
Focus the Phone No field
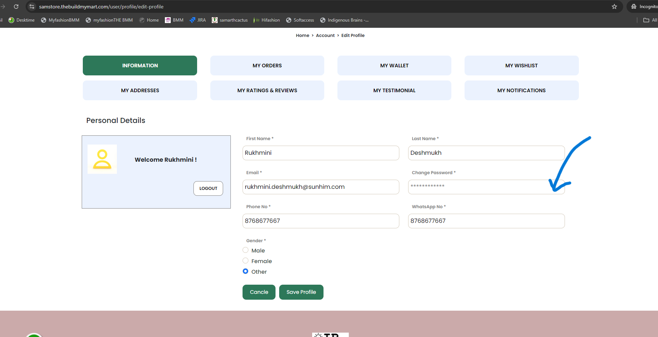point(321,221)
